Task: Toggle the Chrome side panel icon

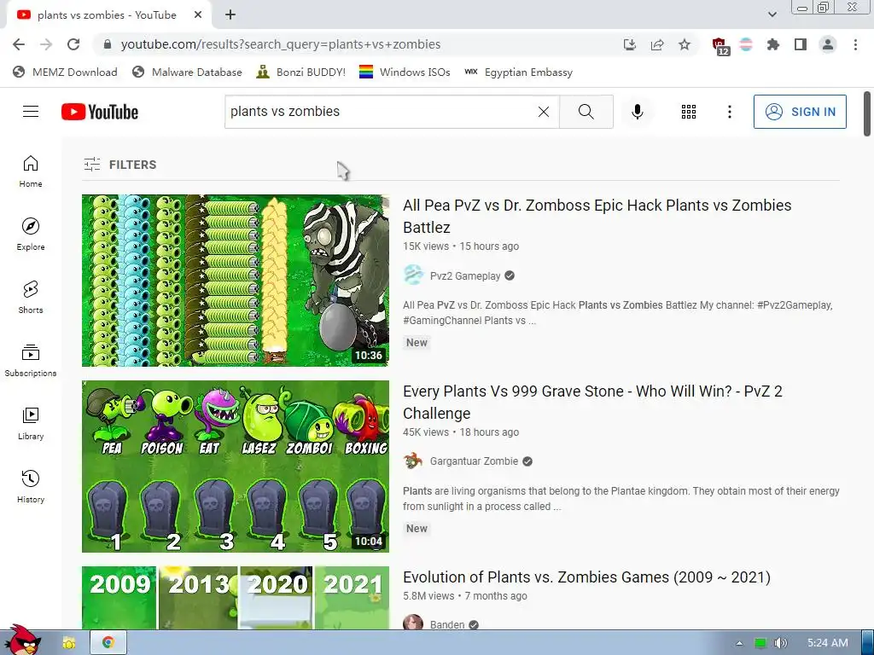Action: coord(801,44)
